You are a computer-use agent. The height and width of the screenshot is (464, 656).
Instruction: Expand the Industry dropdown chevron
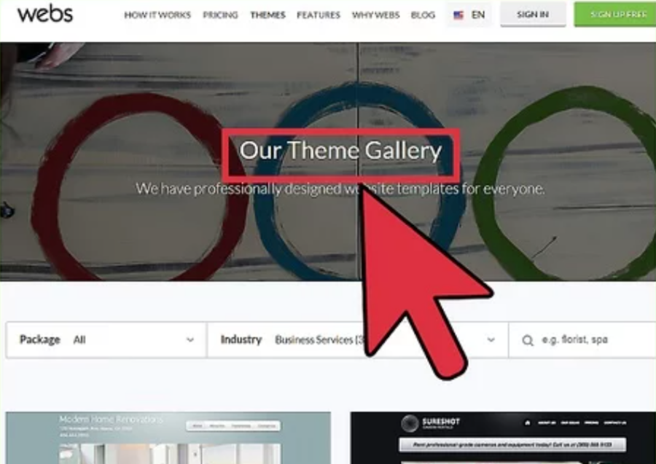491,340
